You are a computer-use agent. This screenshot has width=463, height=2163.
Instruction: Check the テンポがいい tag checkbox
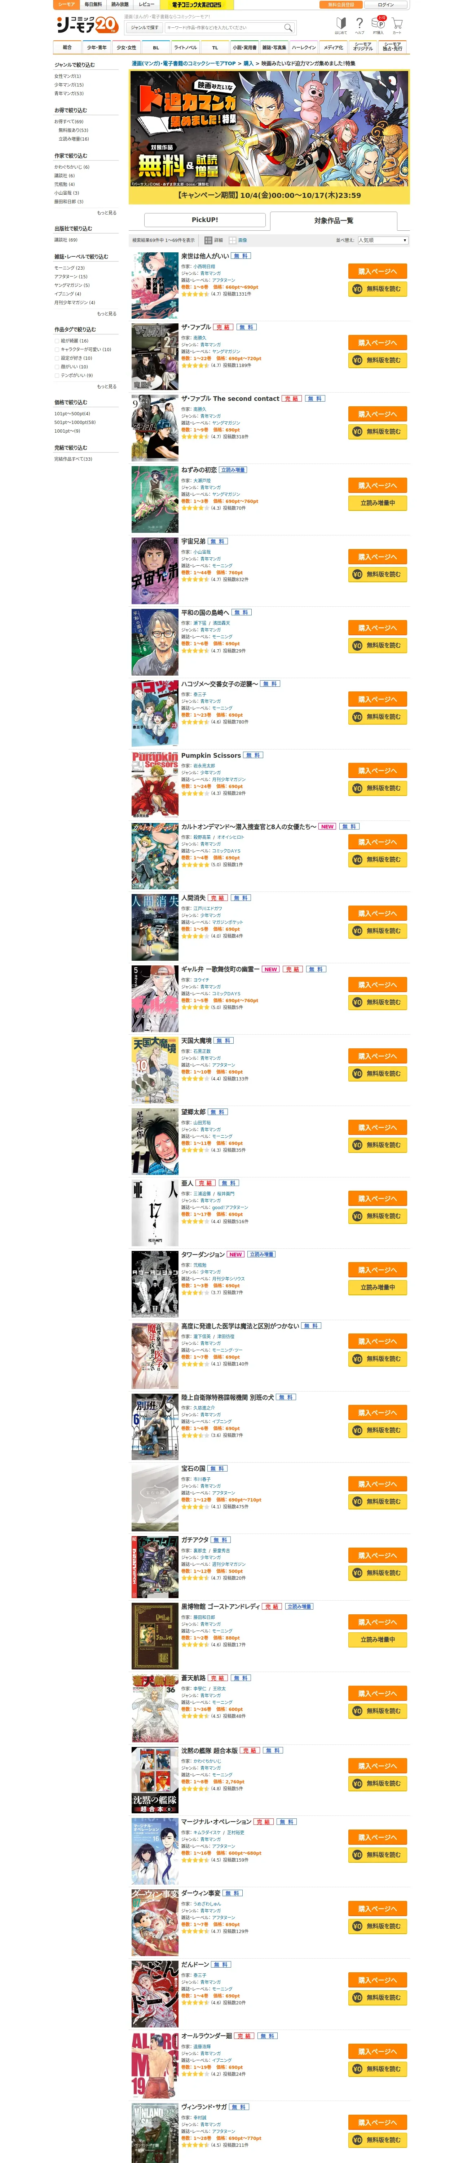point(57,375)
